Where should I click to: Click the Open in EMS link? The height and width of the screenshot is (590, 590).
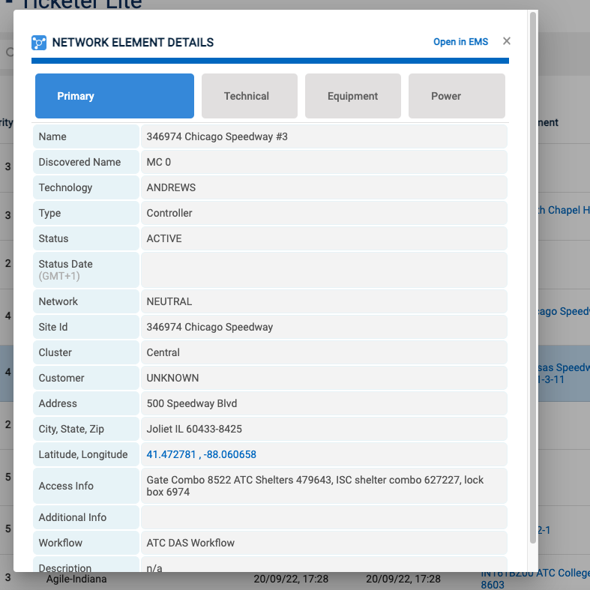460,42
